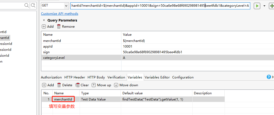Open the GET method dropdown
The width and height of the screenshot is (274, 115).
66,6
